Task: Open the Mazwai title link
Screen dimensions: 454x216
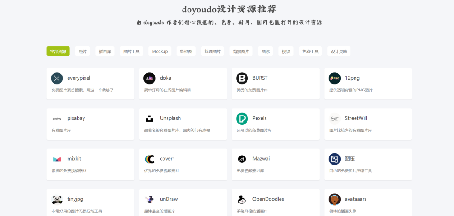Action: click(261, 159)
